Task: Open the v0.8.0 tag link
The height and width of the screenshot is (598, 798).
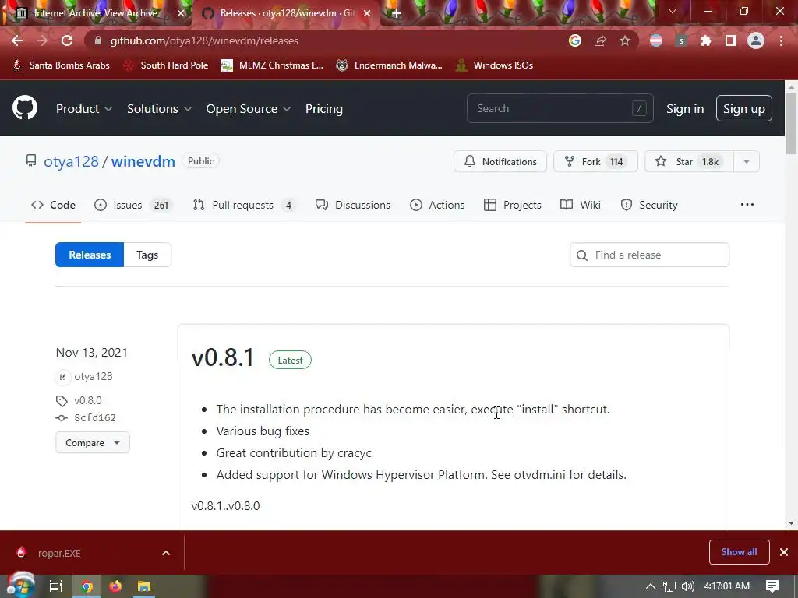Action: 88,400
